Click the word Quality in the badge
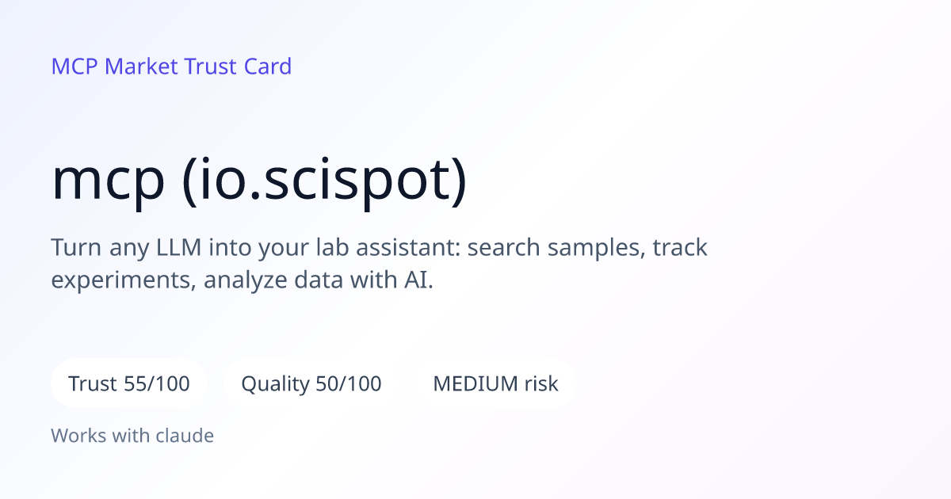Image resolution: width=951 pixels, height=499 pixels. [x=275, y=384]
